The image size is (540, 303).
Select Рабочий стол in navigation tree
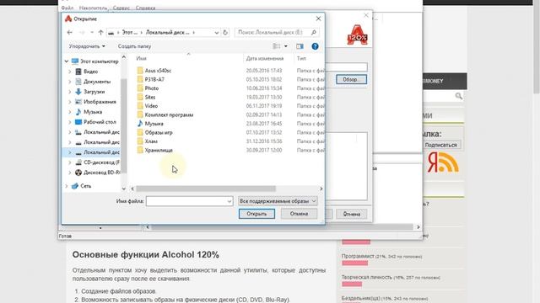tap(100, 122)
